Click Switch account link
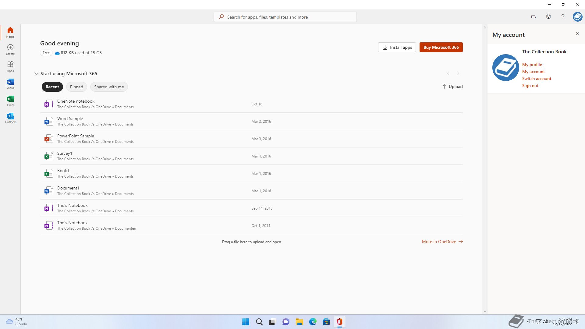This screenshot has width=585, height=329. 537,79
